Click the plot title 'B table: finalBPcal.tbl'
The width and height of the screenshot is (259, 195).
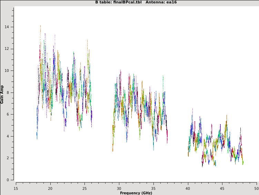(x=118, y=2)
